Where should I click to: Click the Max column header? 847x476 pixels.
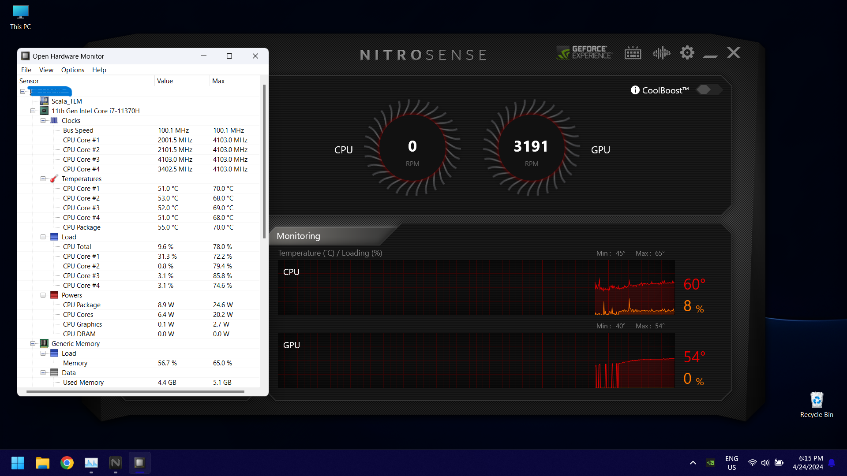pos(235,81)
